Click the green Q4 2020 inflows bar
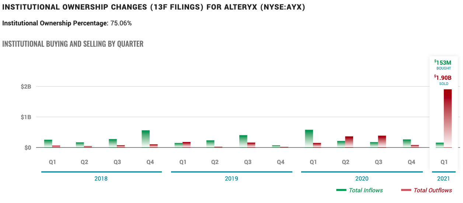Image resolution: width=463 pixels, height=203 pixels. pyautogui.click(x=407, y=143)
